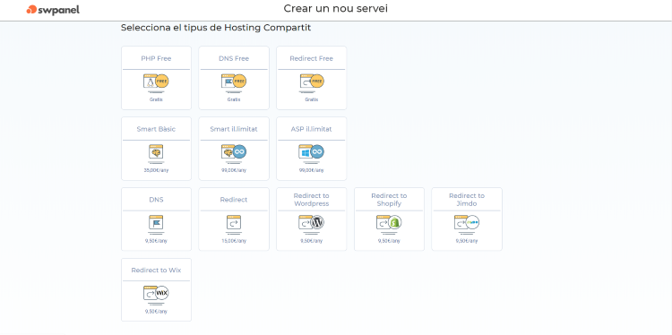This screenshot has height=335, width=672.
Task: Choose the Redirect to Wix title
Action: [x=156, y=271]
